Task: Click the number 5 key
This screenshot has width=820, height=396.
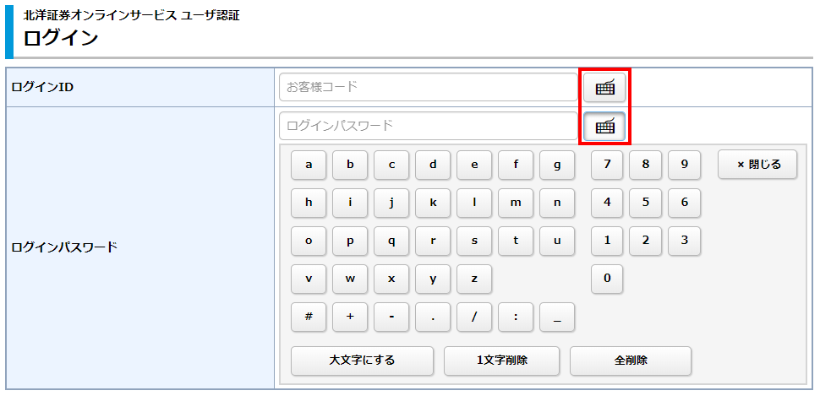Action: point(646,203)
